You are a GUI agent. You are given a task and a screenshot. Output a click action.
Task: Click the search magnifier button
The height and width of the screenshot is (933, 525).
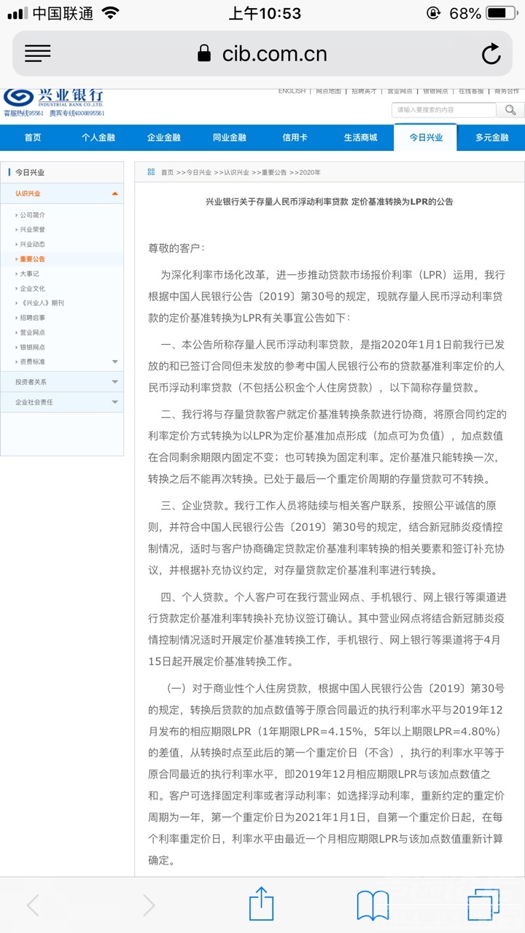(510, 110)
